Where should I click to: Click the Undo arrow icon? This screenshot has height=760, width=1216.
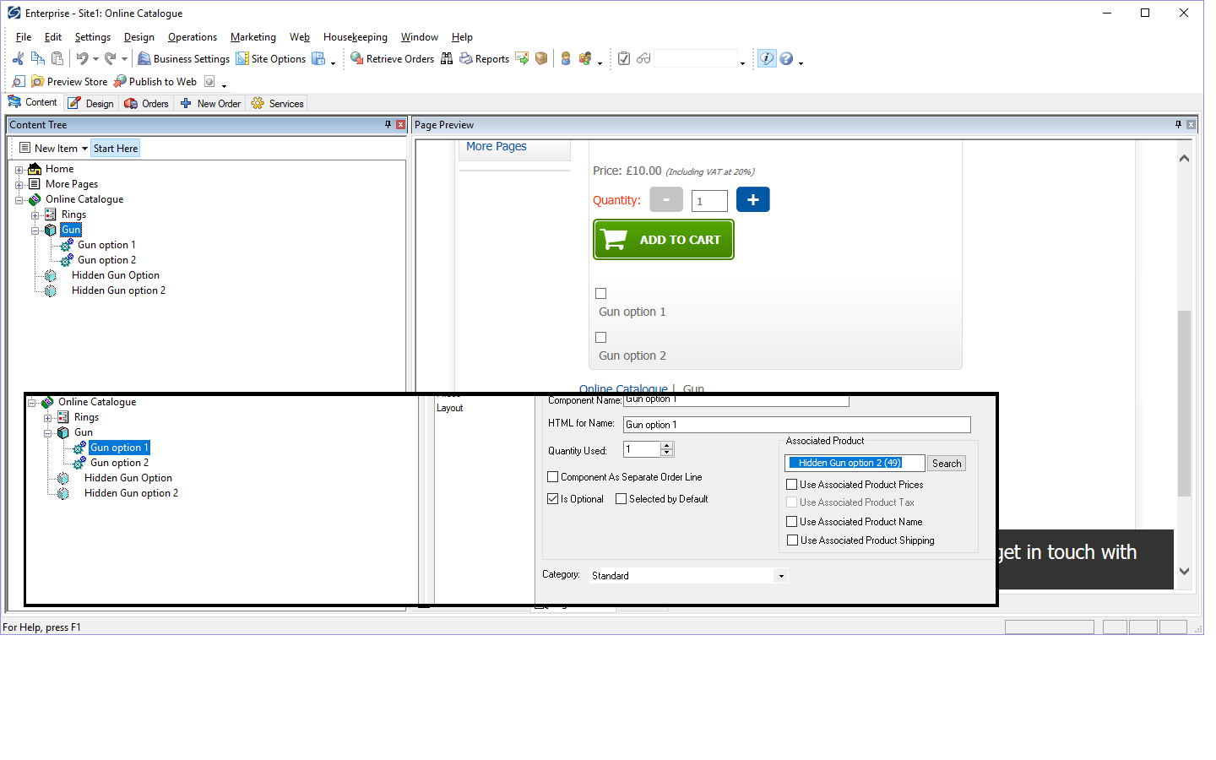82,58
